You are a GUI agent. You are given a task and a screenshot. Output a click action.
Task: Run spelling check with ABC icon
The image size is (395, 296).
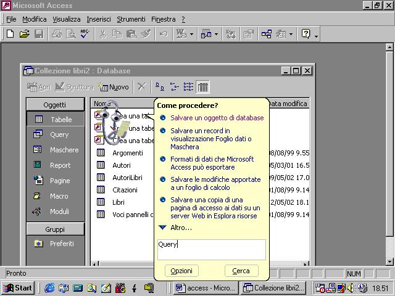click(x=85, y=34)
